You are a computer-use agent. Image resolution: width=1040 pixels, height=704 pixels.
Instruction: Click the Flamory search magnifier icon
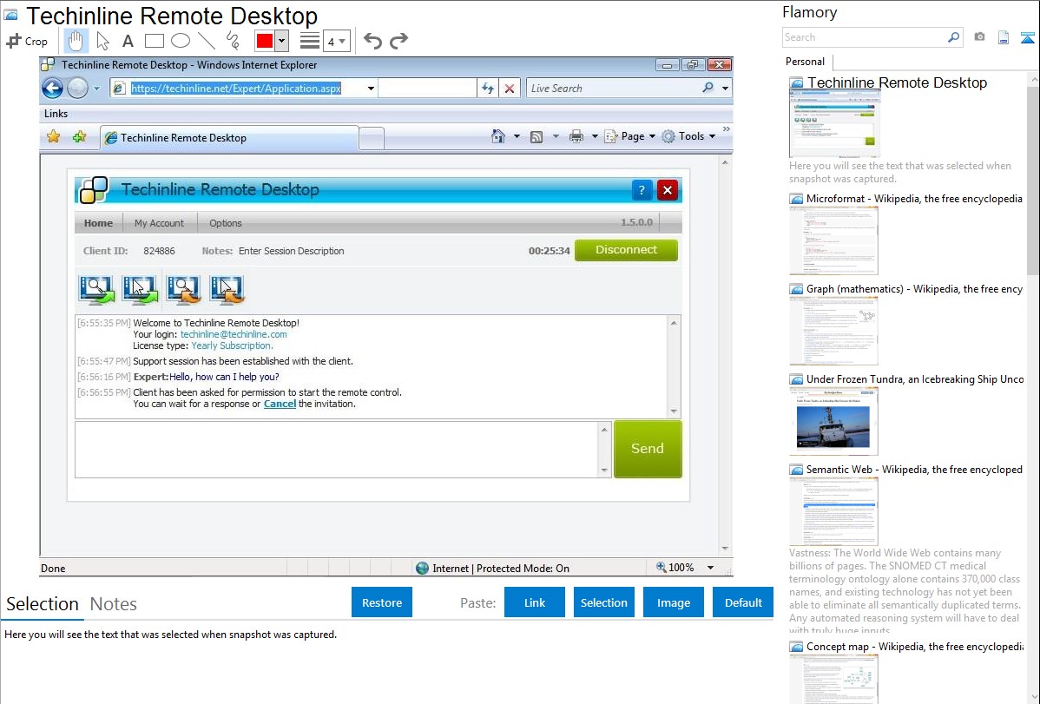point(953,37)
